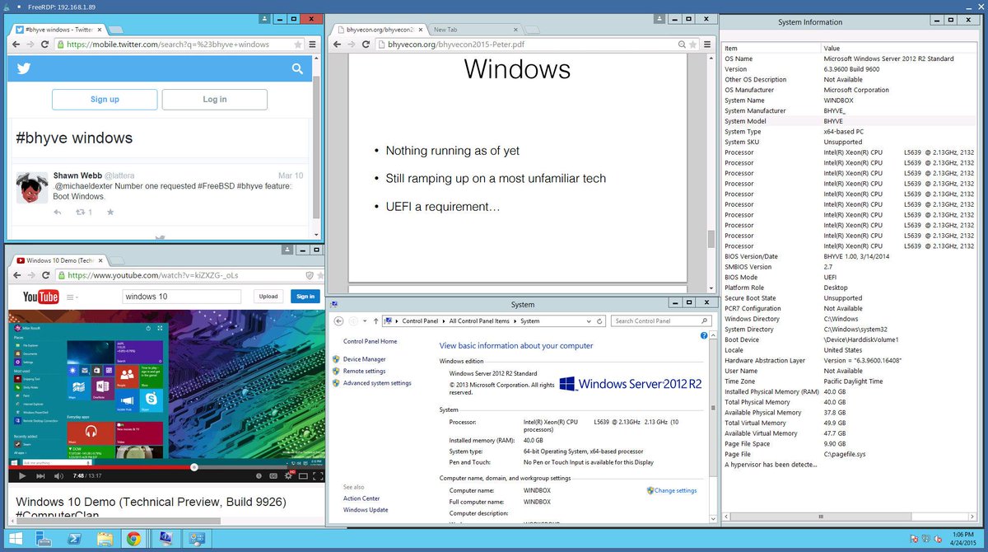Click the Log in button on Twitter

214,100
